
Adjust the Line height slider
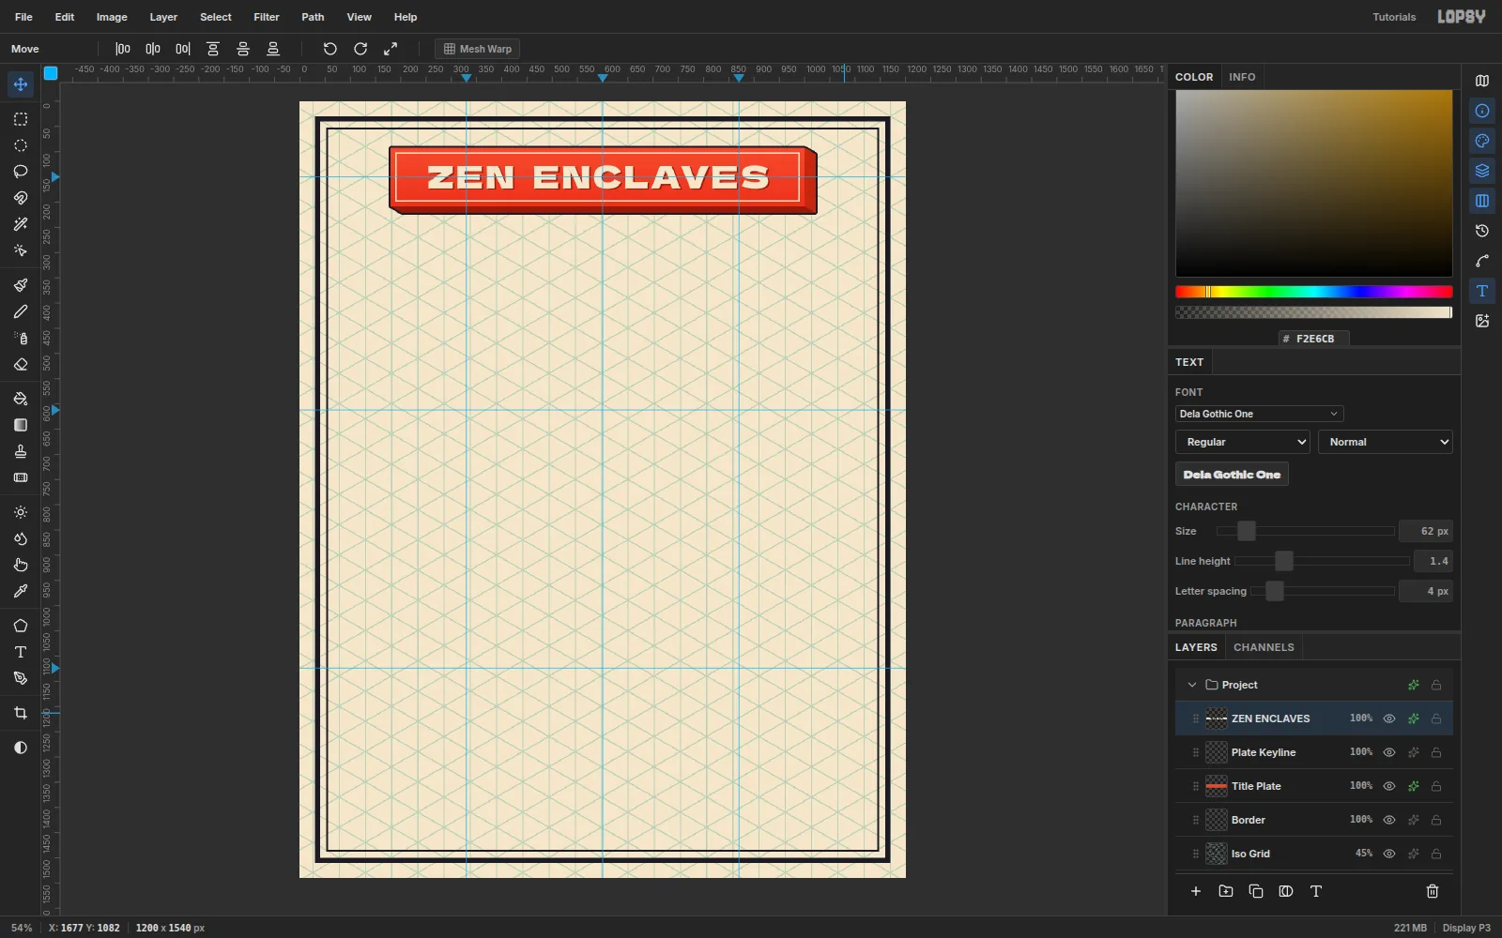[1322, 561]
